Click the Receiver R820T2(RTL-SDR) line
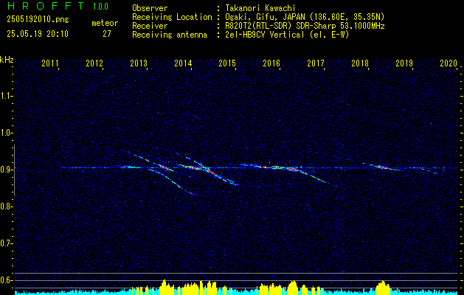The height and width of the screenshot is (295, 464). (x=258, y=26)
